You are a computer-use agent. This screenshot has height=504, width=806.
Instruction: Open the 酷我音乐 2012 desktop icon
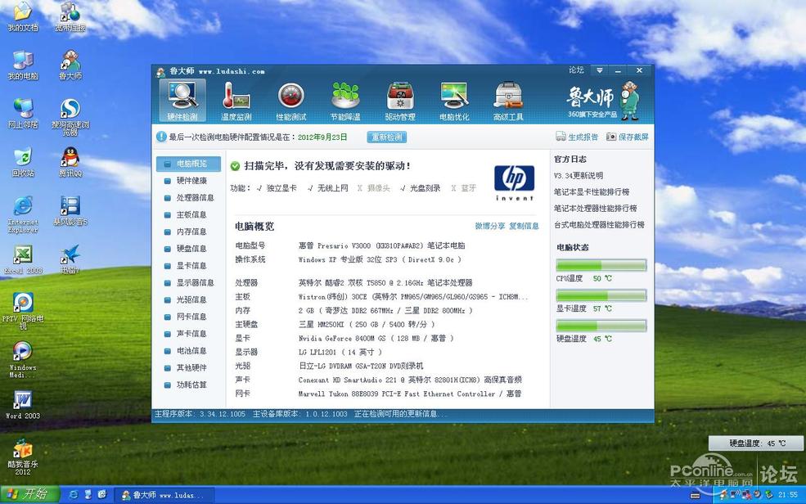click(23, 457)
